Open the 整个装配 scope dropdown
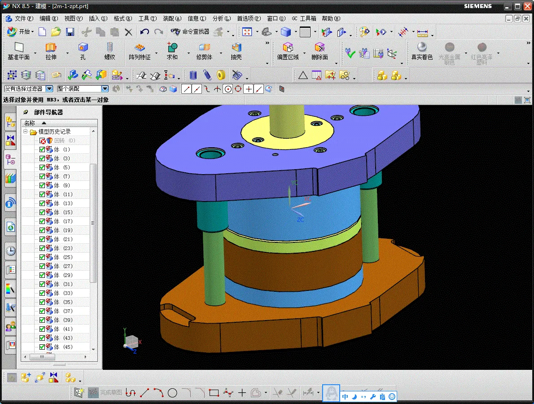 (x=105, y=89)
